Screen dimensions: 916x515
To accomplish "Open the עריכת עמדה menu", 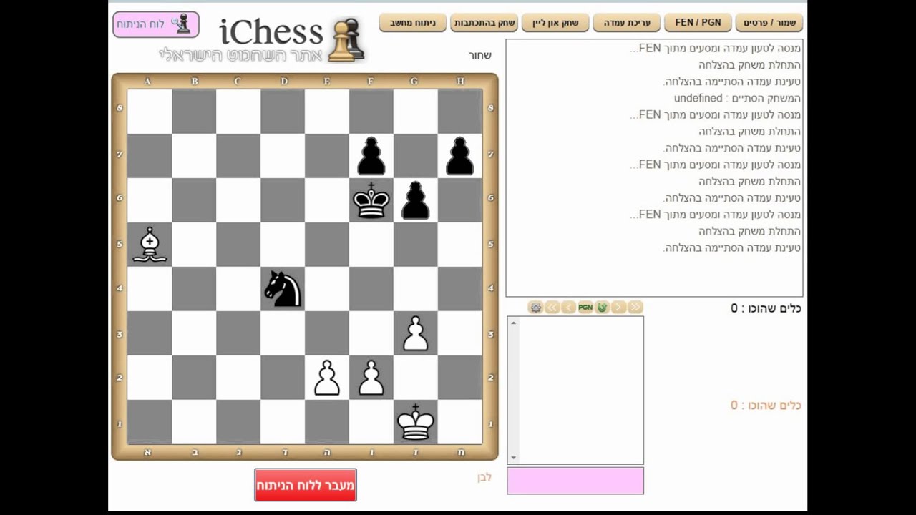I will tap(627, 23).
